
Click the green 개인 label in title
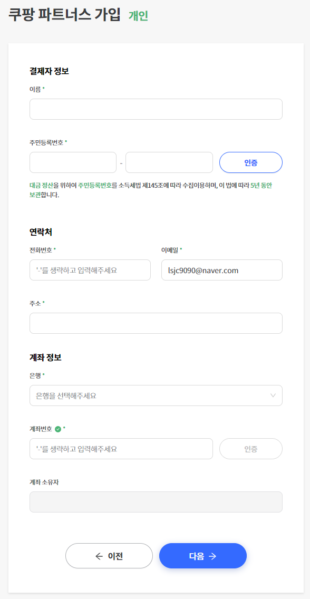click(138, 16)
